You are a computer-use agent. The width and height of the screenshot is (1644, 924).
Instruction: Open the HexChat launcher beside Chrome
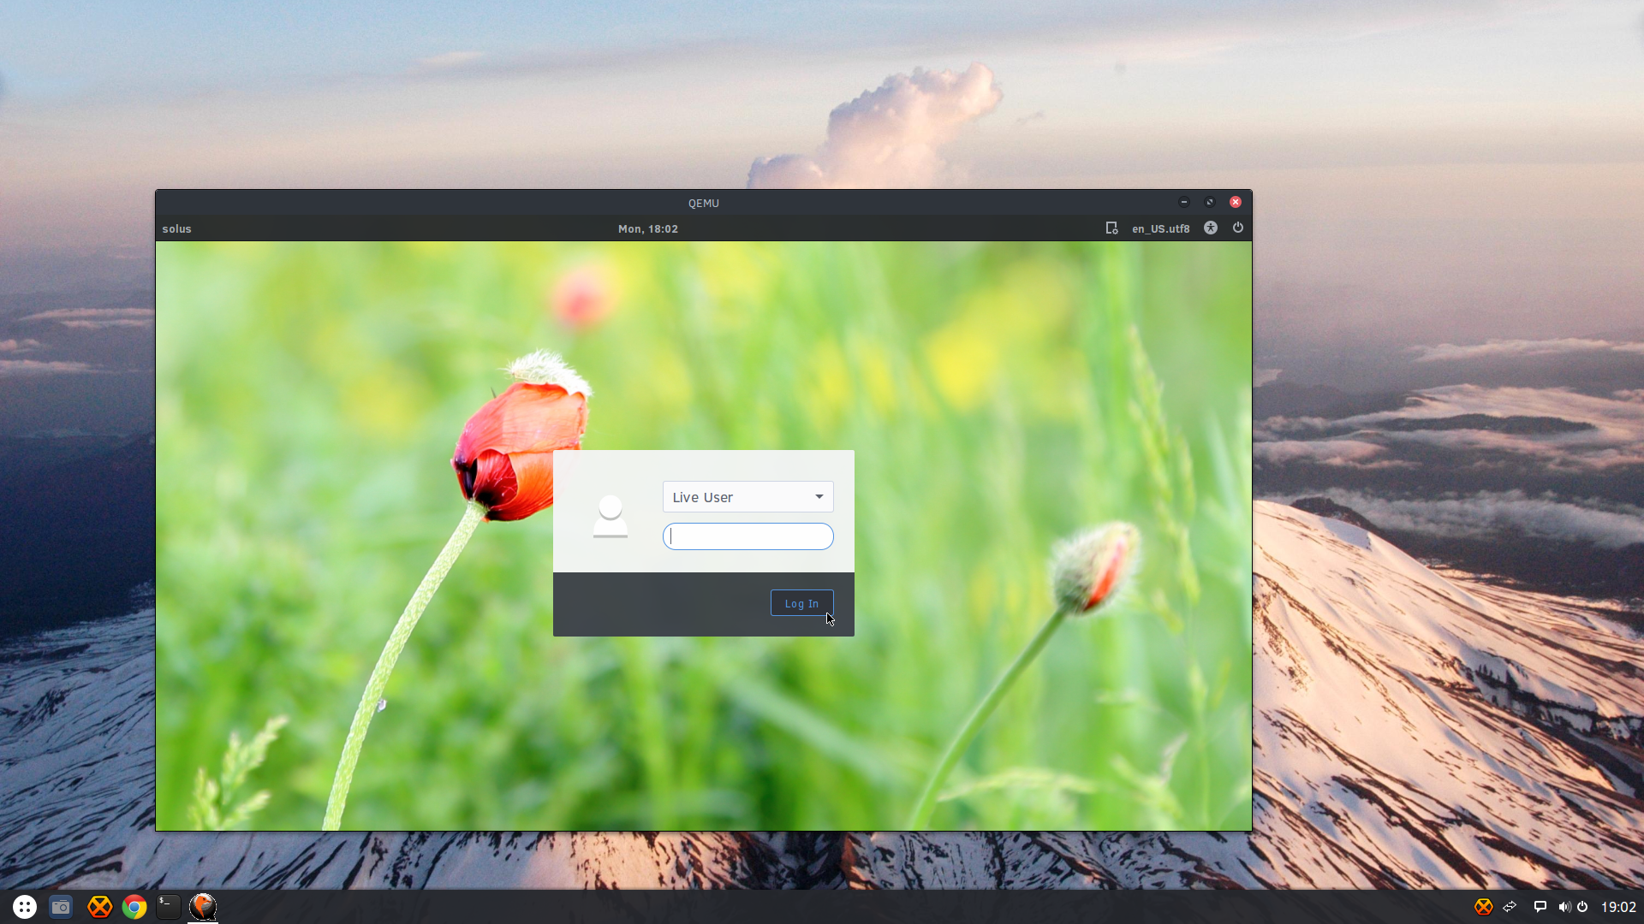[x=100, y=907]
